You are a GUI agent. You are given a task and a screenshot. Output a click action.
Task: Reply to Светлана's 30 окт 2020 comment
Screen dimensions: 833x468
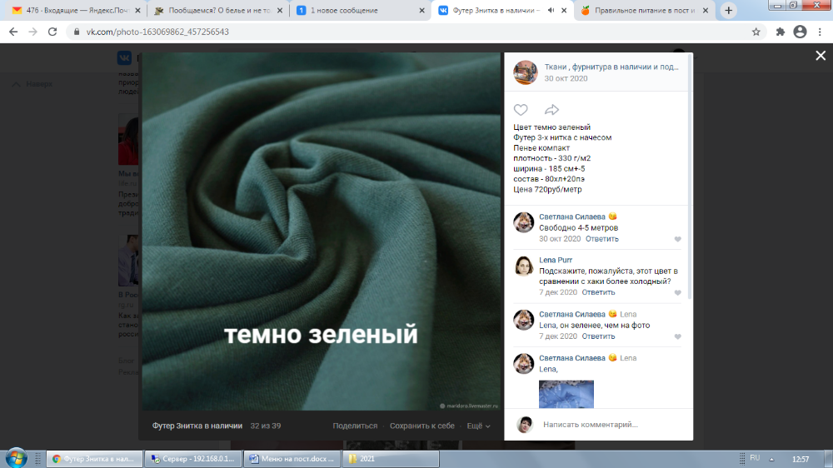coord(602,239)
